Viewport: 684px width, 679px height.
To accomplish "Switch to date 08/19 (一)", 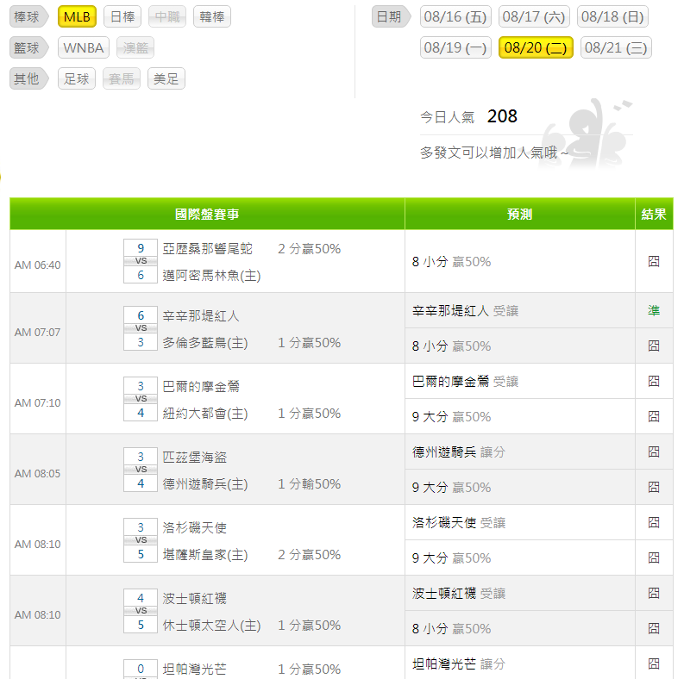I will [455, 47].
